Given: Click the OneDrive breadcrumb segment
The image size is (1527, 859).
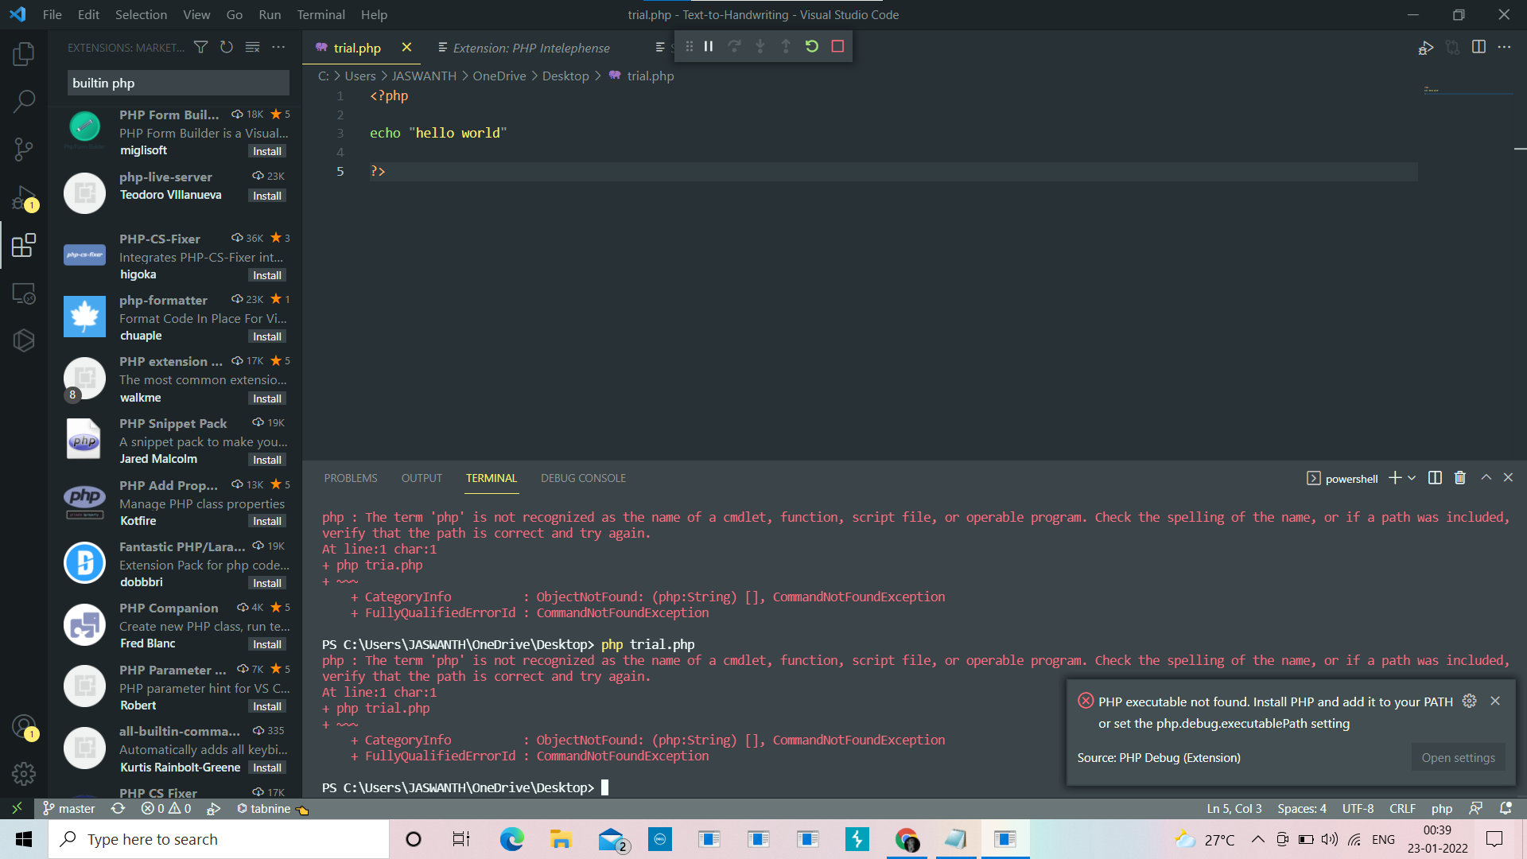Looking at the screenshot, I should coord(499,76).
